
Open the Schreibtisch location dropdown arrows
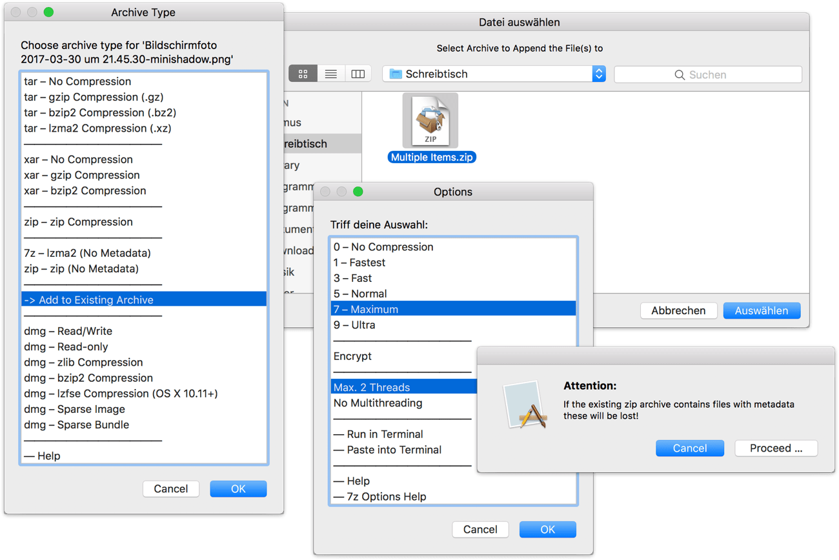[x=599, y=74]
